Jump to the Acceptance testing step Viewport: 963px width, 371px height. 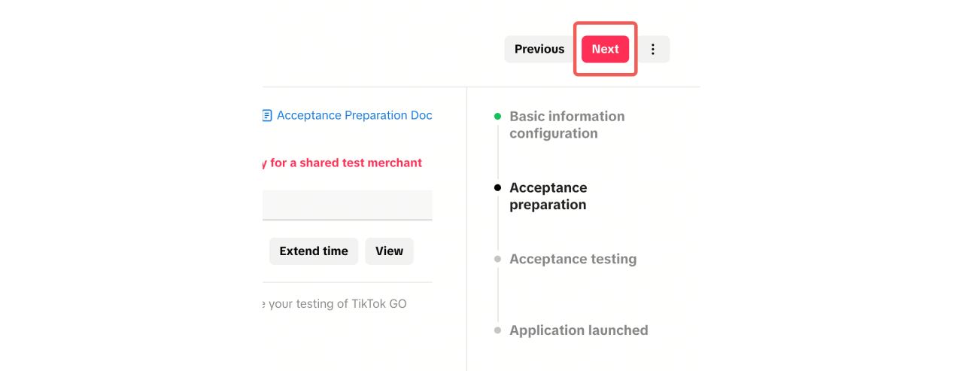(x=573, y=259)
